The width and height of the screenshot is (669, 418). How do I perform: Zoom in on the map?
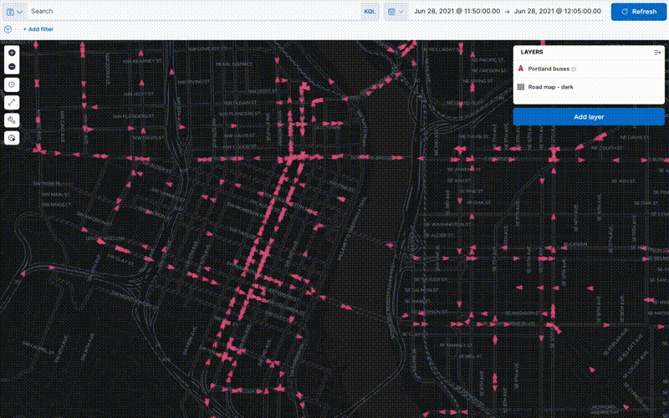(12, 52)
